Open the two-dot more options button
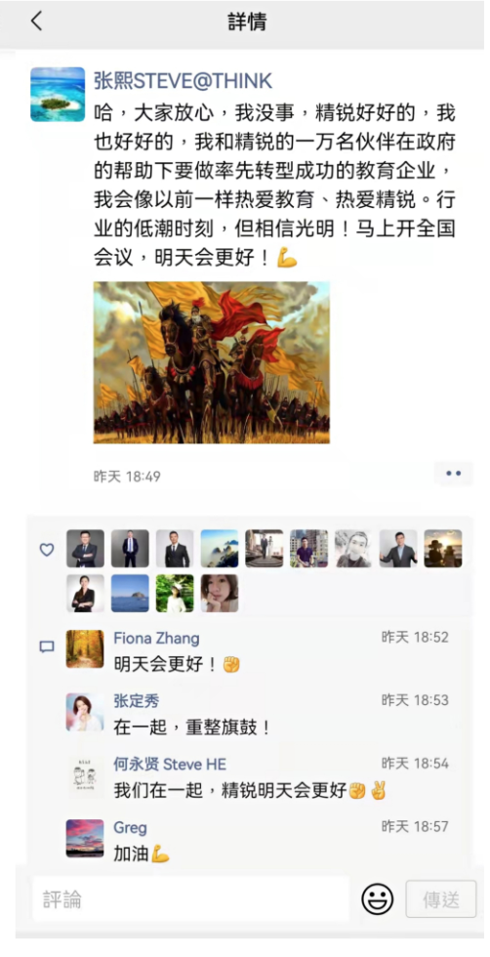This screenshot has width=490, height=957. [453, 473]
